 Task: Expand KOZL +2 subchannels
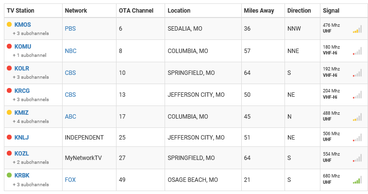pyautogui.click(x=31, y=162)
